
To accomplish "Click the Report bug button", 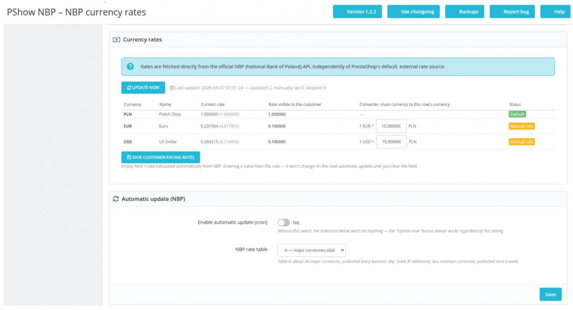I will click(x=512, y=11).
